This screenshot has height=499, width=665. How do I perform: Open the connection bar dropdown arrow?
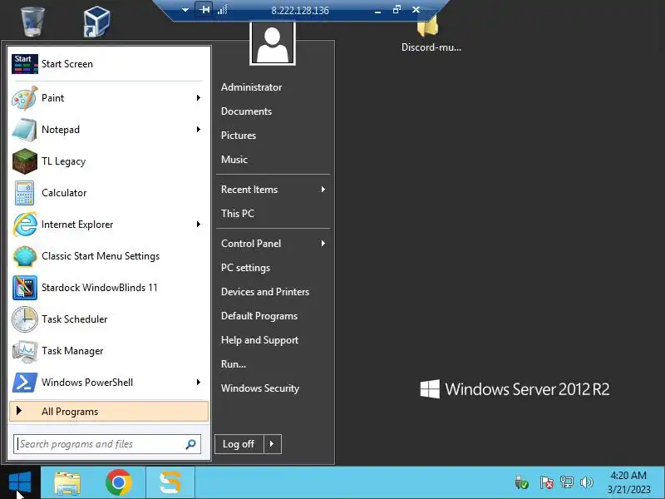(x=185, y=10)
